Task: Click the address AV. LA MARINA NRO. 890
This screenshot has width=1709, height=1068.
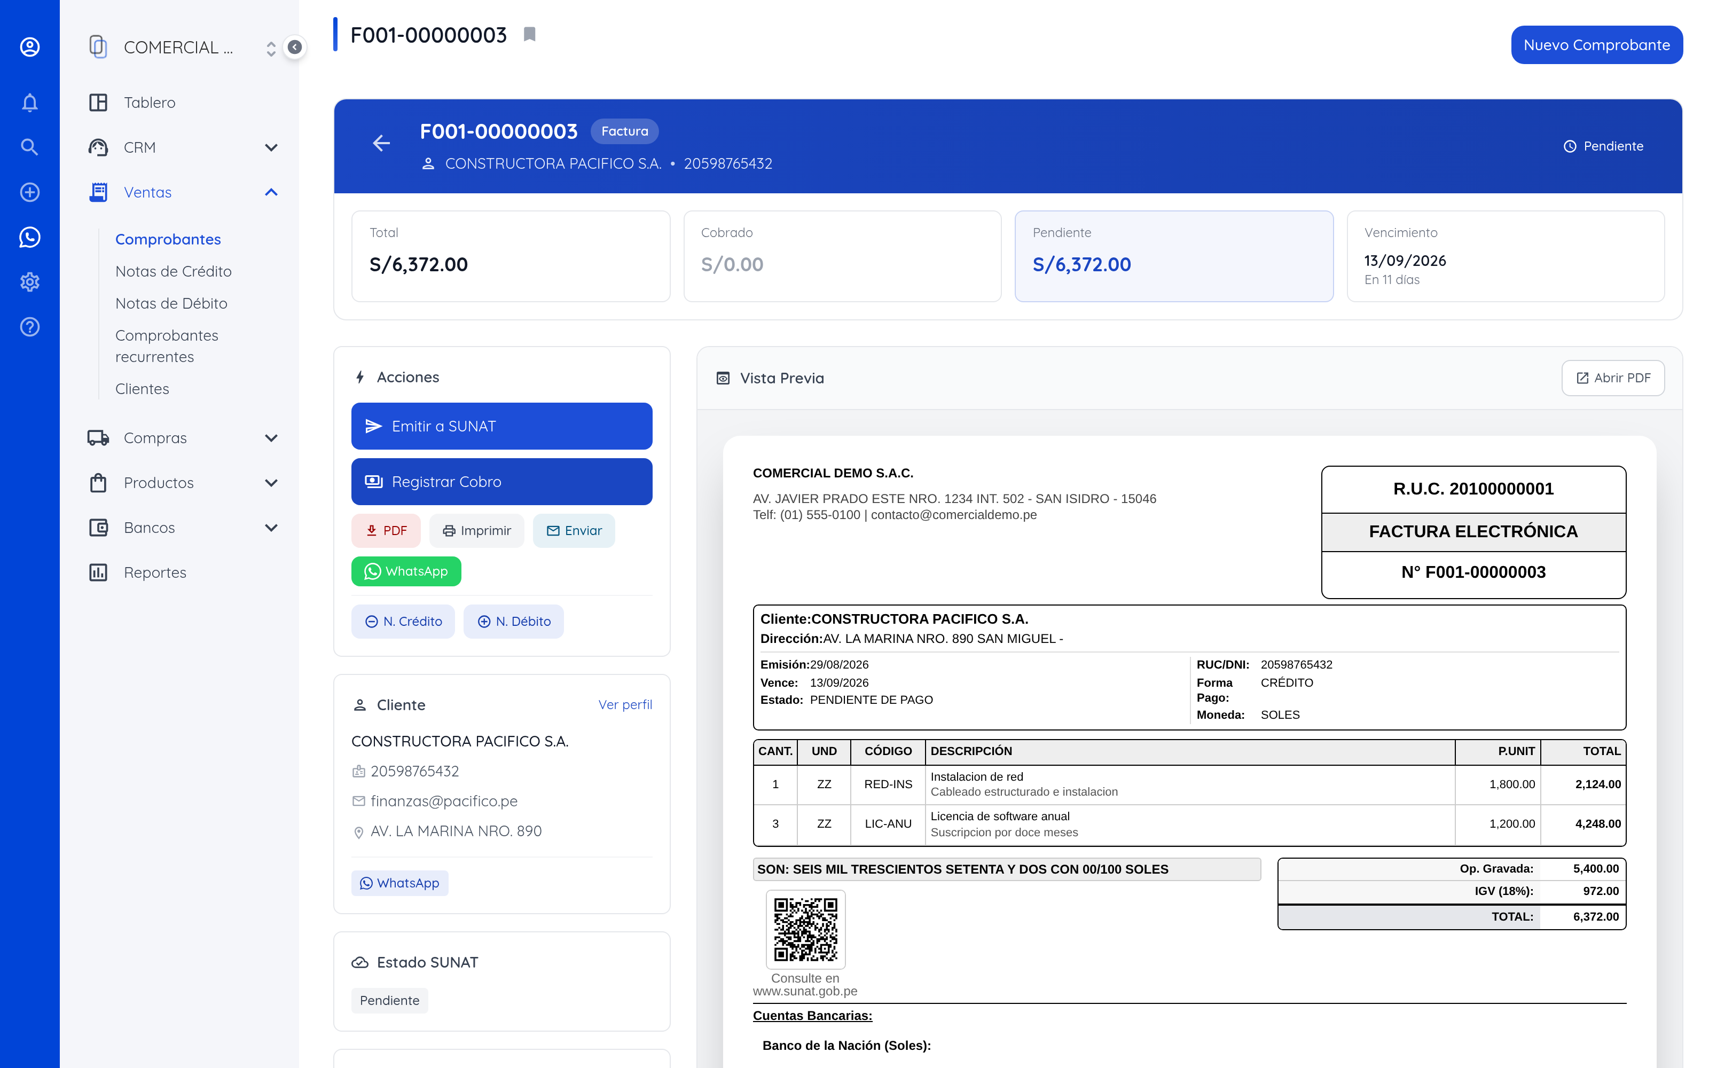Action: point(456,831)
